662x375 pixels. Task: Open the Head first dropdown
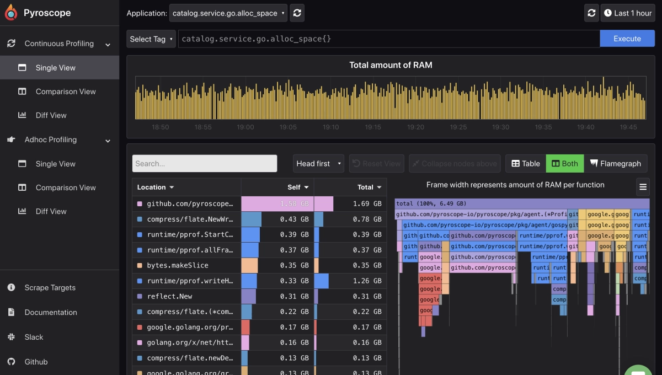(318, 163)
